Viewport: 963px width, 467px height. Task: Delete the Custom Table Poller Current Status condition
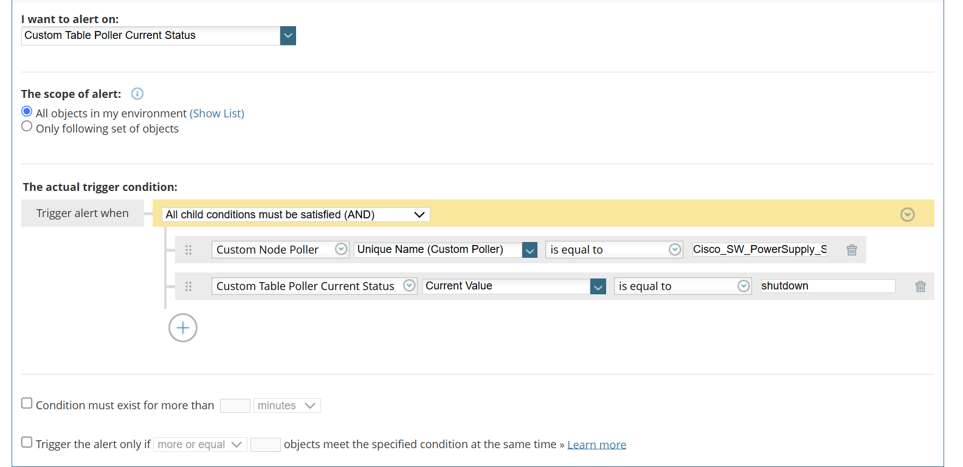920,286
